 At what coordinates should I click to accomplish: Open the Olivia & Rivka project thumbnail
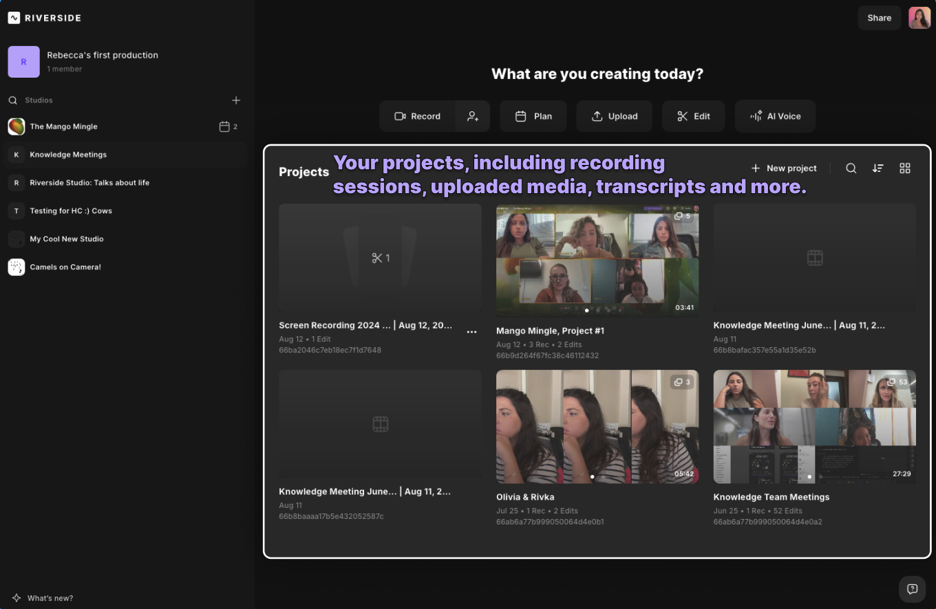(x=597, y=426)
